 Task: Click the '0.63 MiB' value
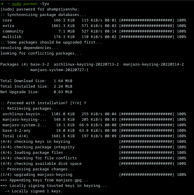coord(63,92)
